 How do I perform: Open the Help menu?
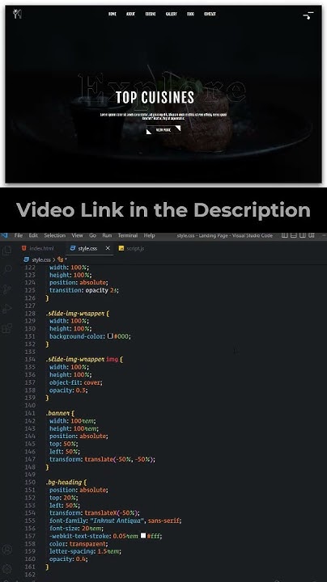coord(150,235)
